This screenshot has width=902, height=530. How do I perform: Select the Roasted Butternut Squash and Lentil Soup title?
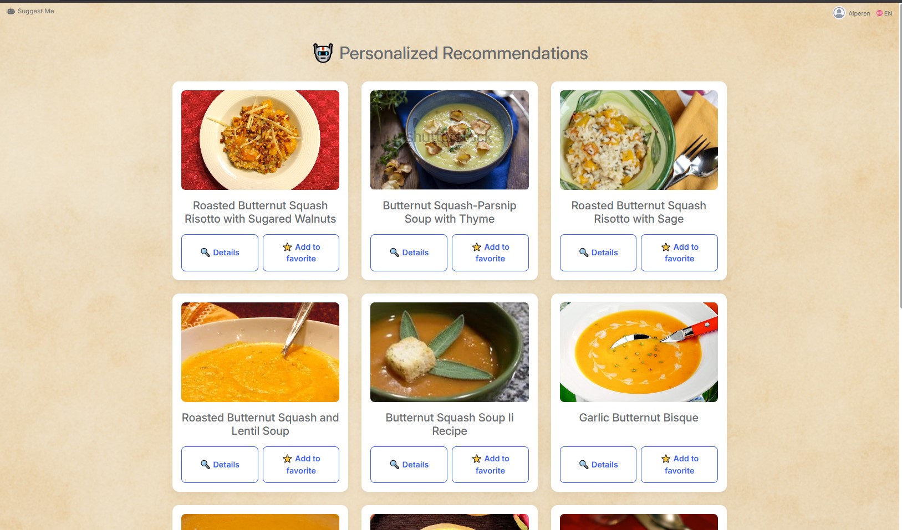point(260,424)
